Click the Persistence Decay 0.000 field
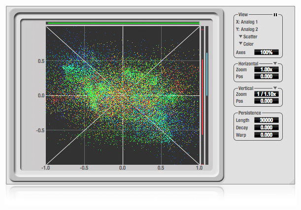The height and width of the screenshot is (210, 301). 267,127
